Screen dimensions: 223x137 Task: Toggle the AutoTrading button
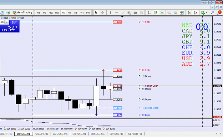(x=22, y=12)
